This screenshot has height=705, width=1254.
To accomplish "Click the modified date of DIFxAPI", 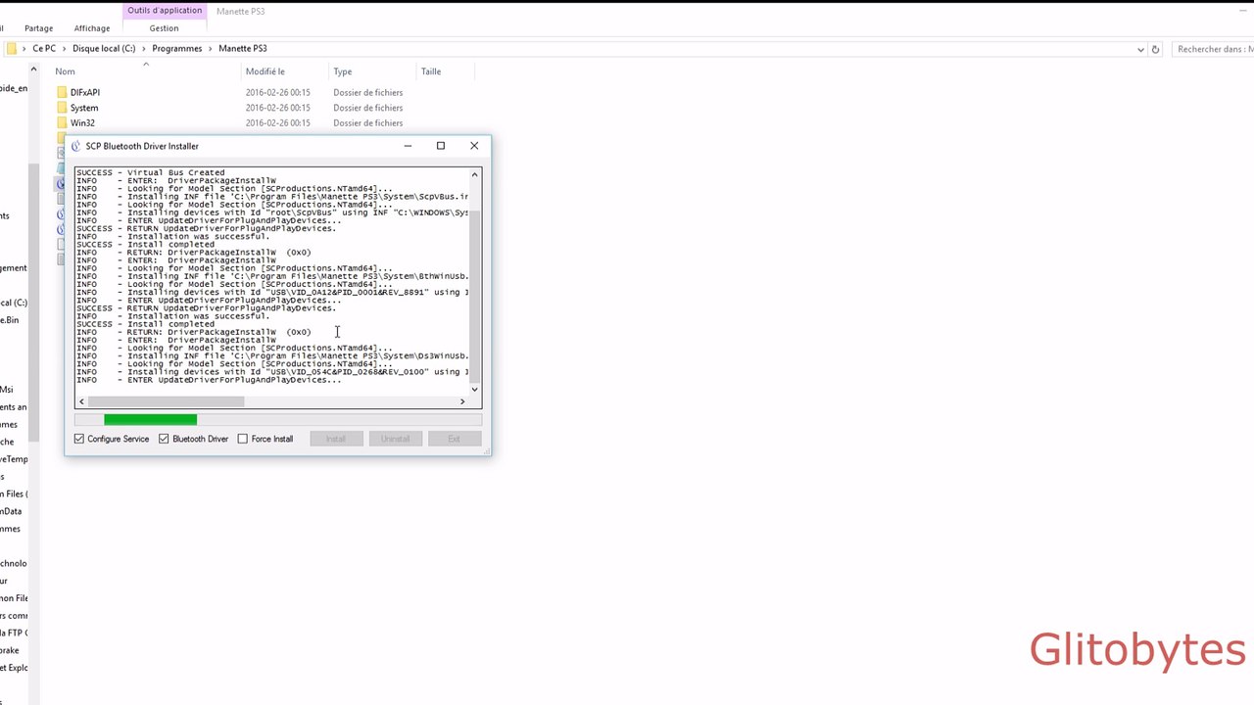I will (277, 92).
